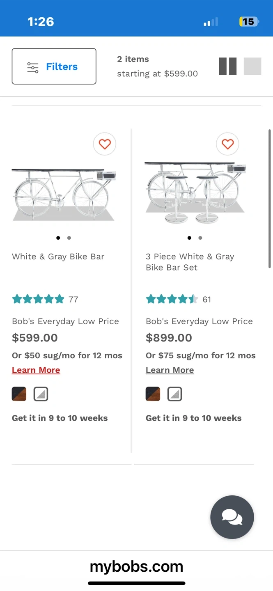The image size is (273, 591).
Task: Tap the mybobs.com address bar
Action: 136,567
